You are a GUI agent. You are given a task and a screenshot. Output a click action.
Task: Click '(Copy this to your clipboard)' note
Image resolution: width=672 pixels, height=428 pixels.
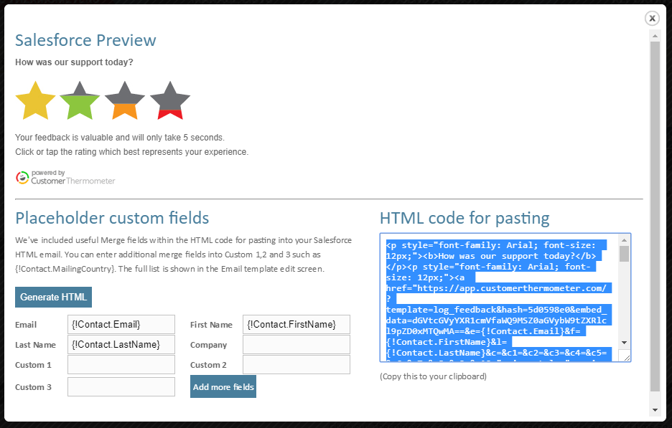click(434, 376)
